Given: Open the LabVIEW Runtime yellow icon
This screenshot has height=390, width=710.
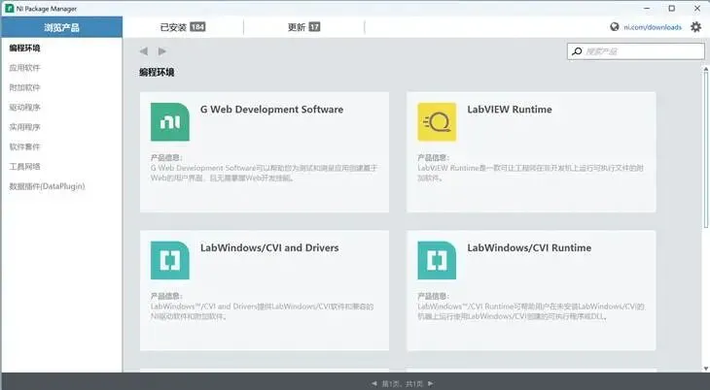Looking at the screenshot, I should [x=437, y=122].
